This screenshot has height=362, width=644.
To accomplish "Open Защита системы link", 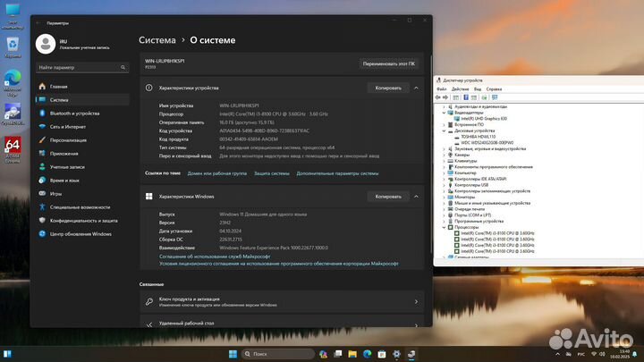I will 272,173.
